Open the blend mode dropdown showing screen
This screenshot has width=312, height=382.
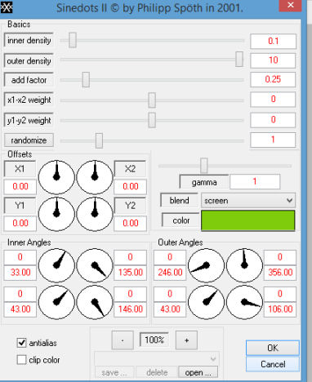[x=248, y=201]
